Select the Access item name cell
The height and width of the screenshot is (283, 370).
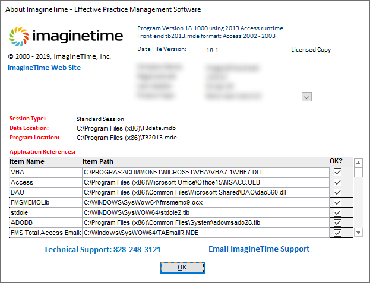click(x=46, y=182)
